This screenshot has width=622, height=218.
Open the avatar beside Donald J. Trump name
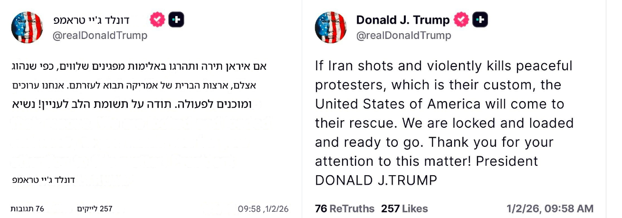331,28
